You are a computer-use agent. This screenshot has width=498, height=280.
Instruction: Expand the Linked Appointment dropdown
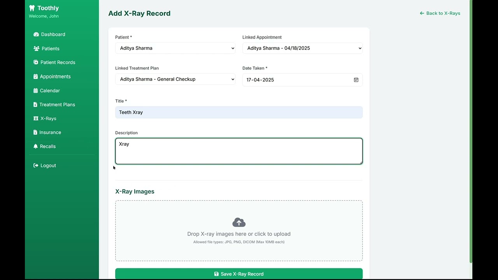tap(302, 48)
